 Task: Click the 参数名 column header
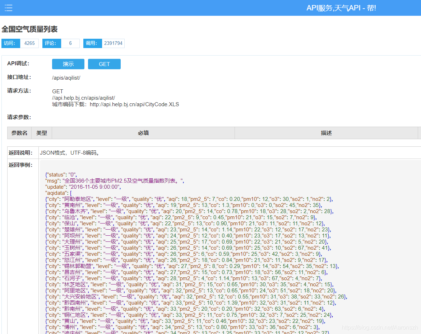[19, 133]
